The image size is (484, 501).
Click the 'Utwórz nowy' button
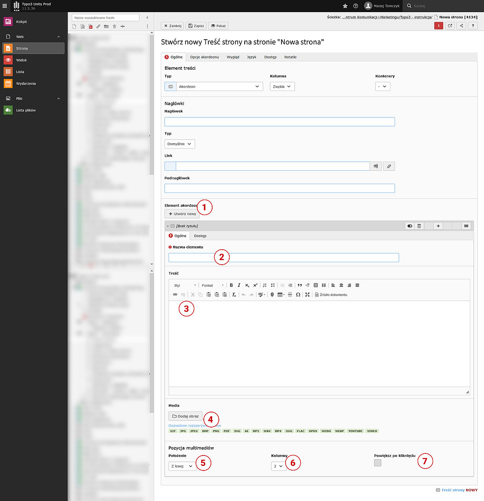tap(182, 214)
